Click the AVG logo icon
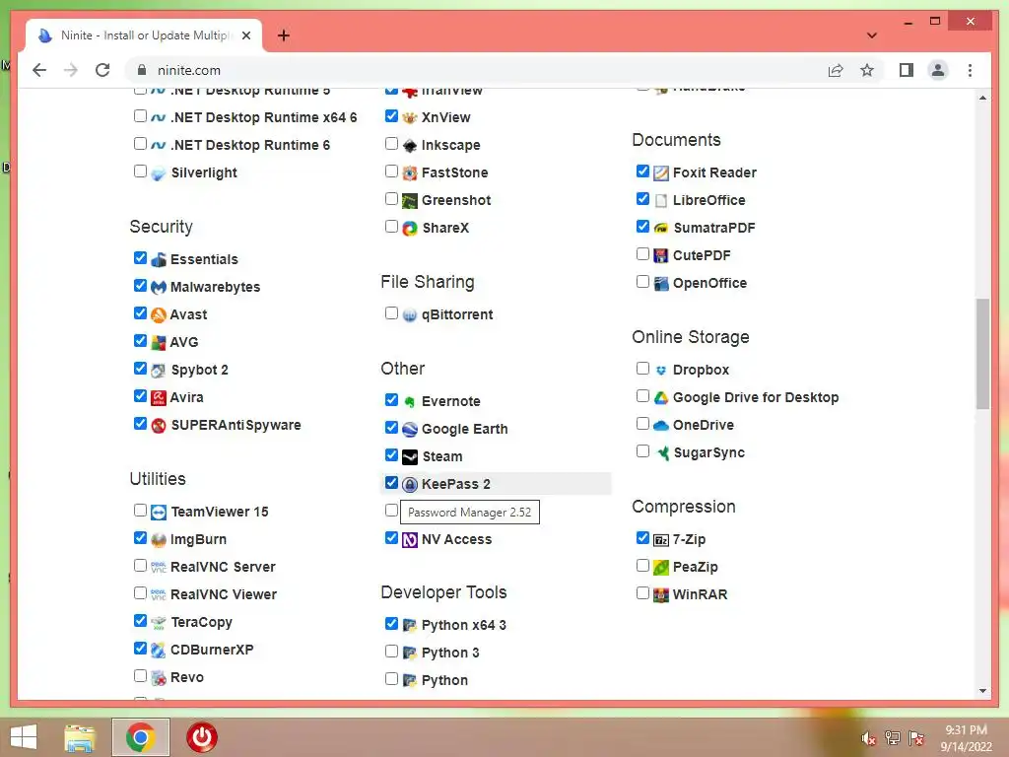Image resolution: width=1009 pixels, height=757 pixels. (x=159, y=342)
